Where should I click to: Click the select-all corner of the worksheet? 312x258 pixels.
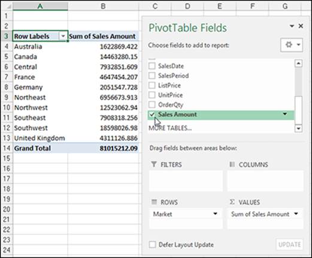click(7, 6)
